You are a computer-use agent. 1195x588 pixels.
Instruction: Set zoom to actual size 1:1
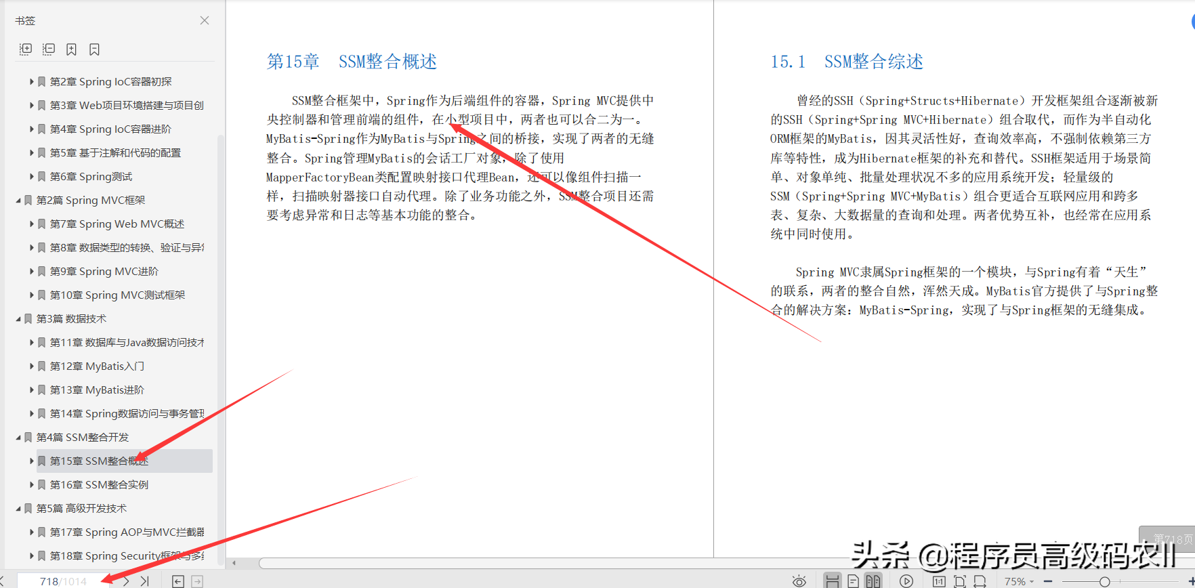(939, 581)
